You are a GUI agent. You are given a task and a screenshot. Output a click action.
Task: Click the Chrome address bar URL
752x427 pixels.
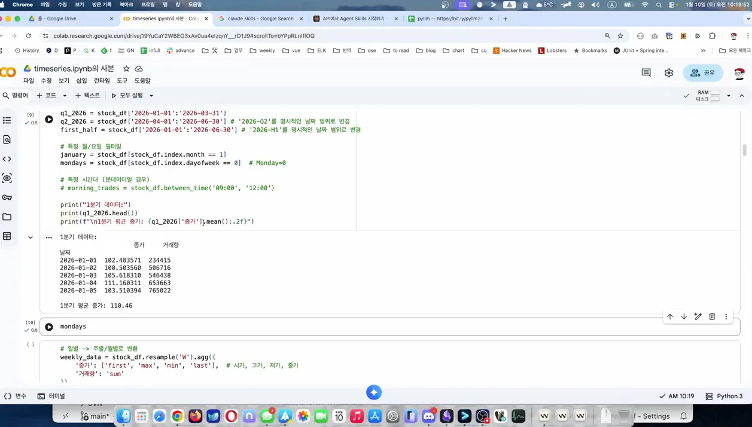184,36
